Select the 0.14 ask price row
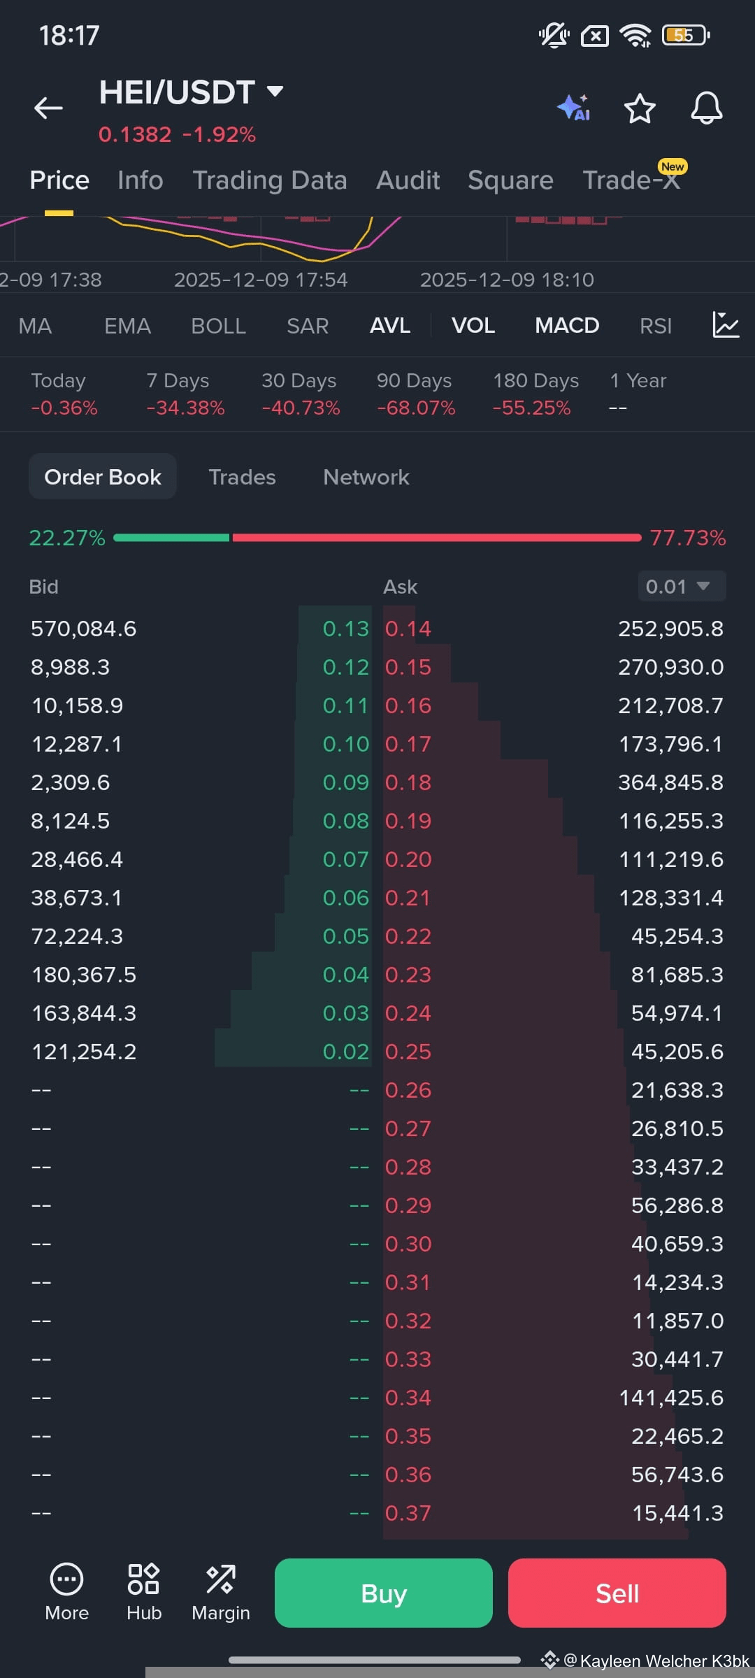755x1678 pixels. coord(554,629)
